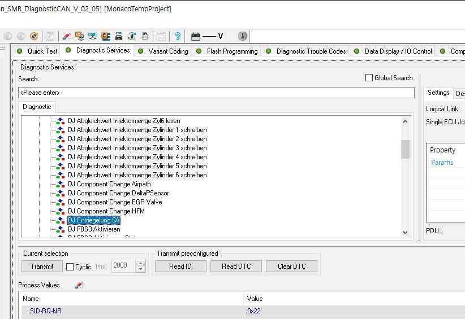Click the disabled document icon after the refresh globe
This screenshot has width=465, height=319.
click(50, 36)
